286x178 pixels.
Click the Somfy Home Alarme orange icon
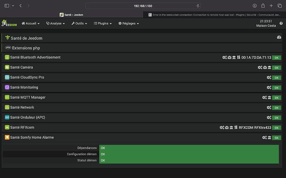pyautogui.click(x=7, y=137)
